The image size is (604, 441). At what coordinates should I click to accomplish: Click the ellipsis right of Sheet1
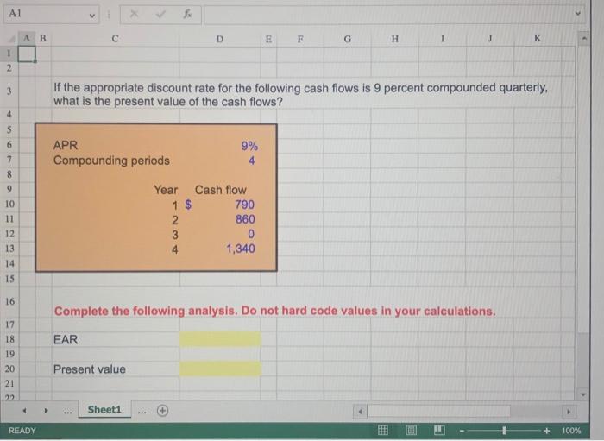click(x=142, y=412)
